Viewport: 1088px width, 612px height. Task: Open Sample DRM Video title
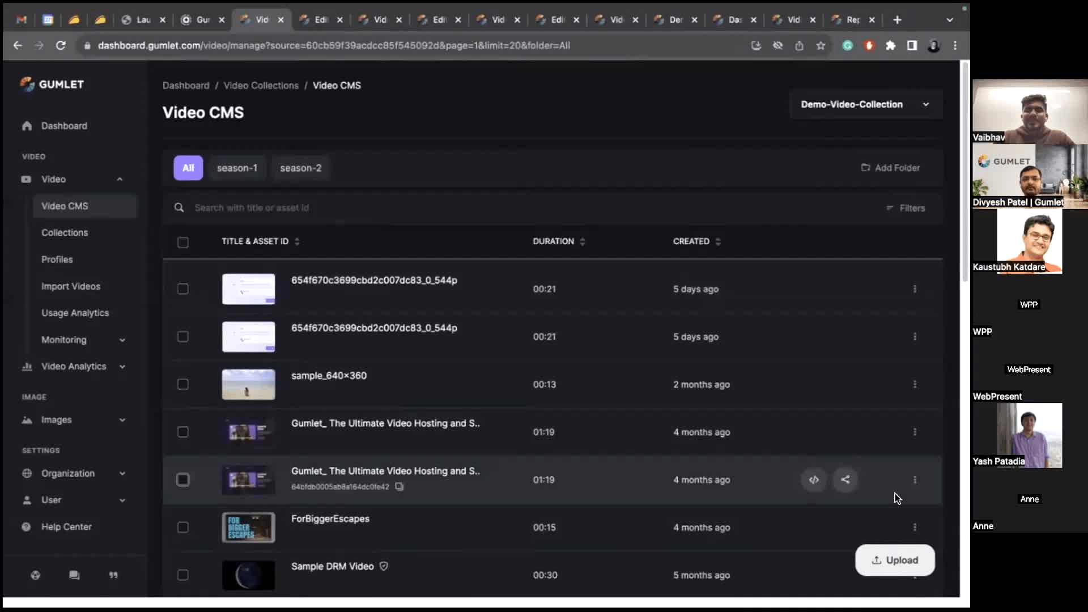[332, 566]
